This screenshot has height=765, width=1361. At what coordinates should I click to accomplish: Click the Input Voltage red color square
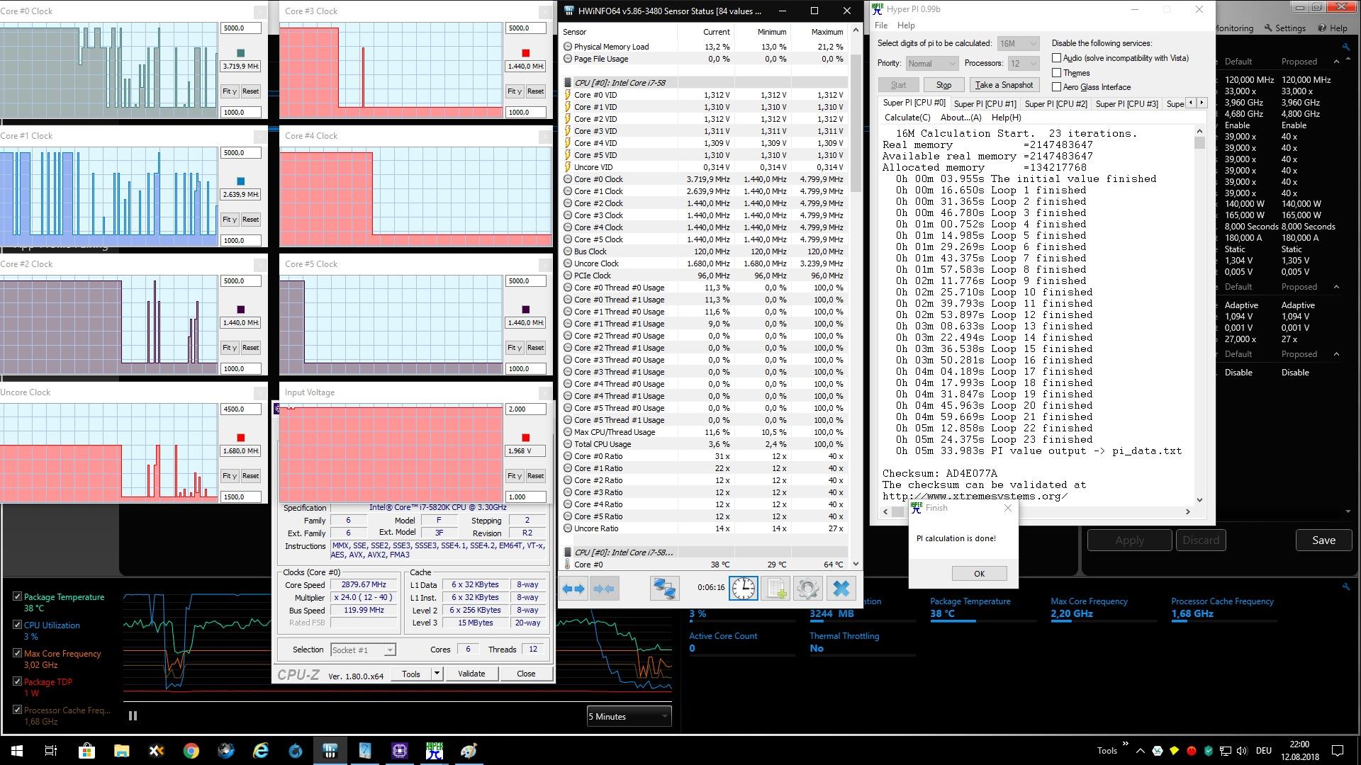tap(525, 438)
